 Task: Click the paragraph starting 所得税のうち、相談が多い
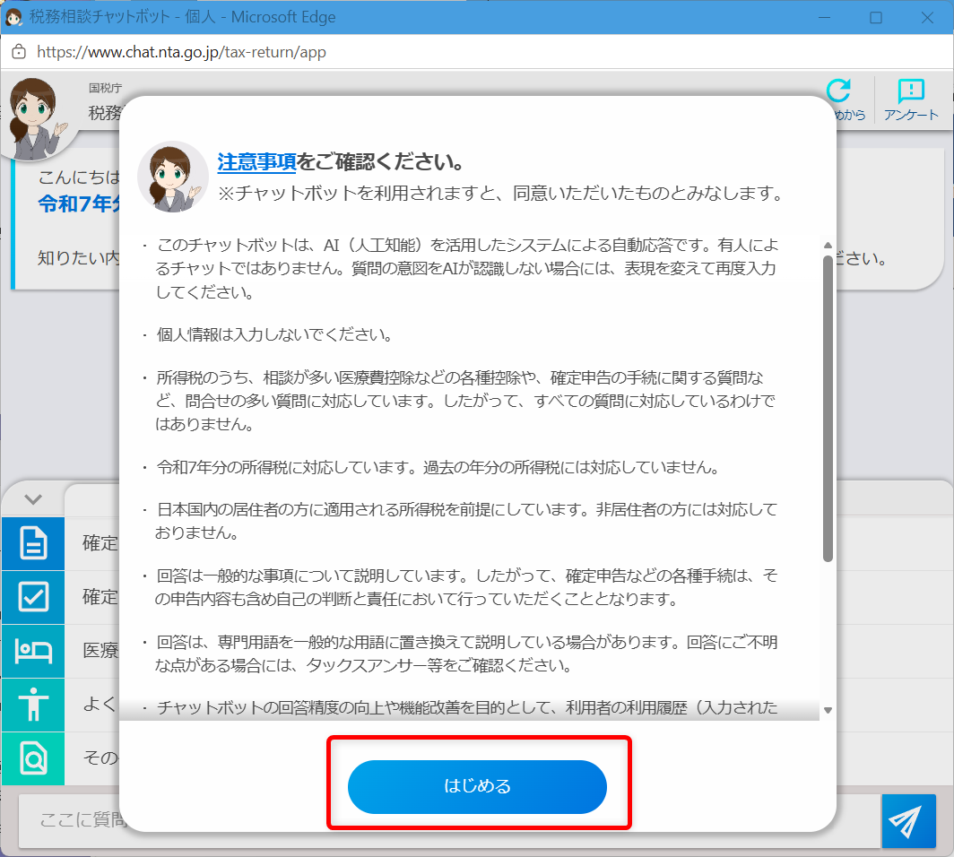(465, 401)
